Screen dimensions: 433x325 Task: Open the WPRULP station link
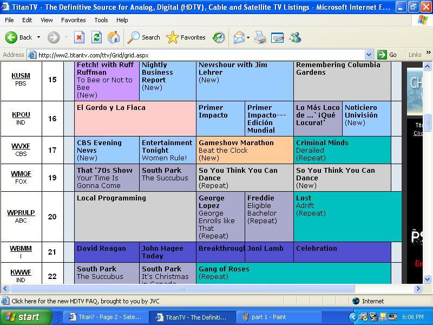click(21, 212)
